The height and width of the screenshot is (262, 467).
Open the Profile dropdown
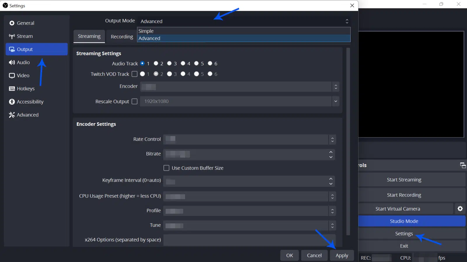(x=332, y=211)
